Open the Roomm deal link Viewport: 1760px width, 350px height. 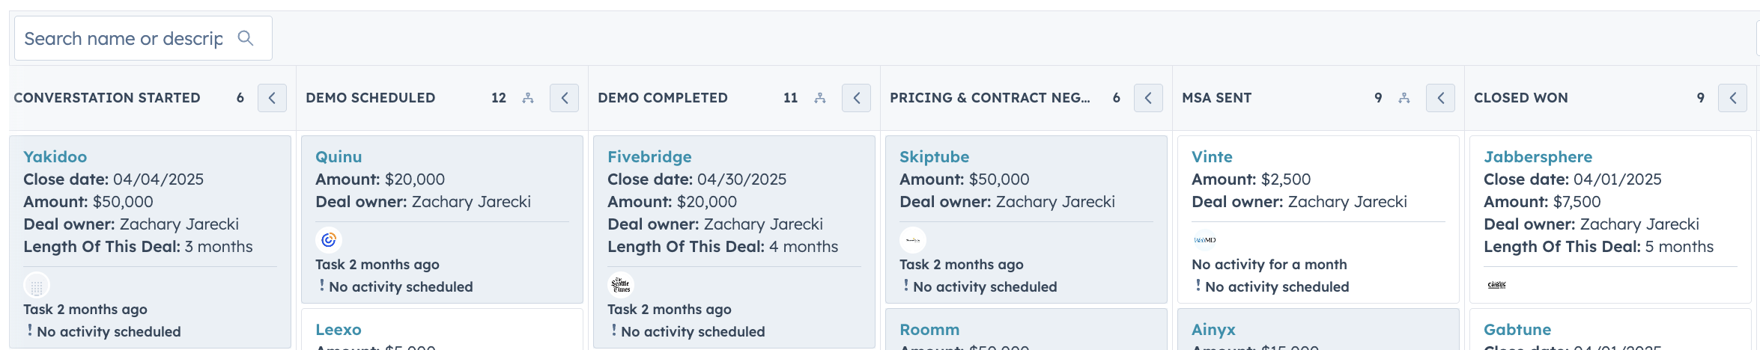[929, 329]
